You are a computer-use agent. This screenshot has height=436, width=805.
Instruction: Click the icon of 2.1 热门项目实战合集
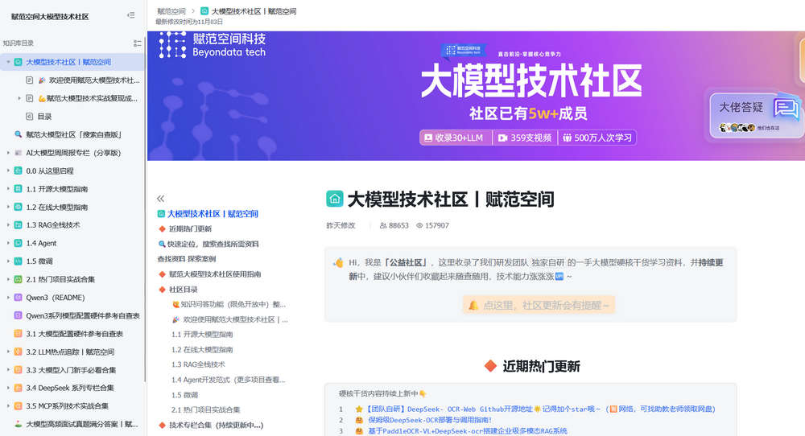[18, 280]
